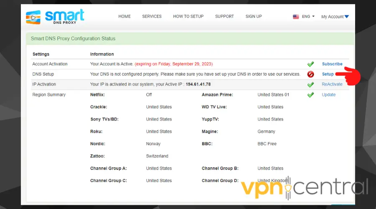Click the red error icon for DNS Setup

click(310, 74)
